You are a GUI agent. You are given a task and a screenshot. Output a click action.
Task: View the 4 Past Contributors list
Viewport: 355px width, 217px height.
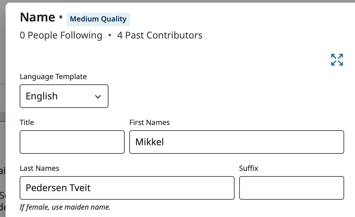point(160,35)
